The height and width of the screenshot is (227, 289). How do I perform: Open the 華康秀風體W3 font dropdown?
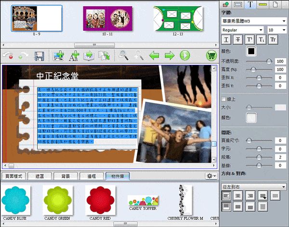253,21
